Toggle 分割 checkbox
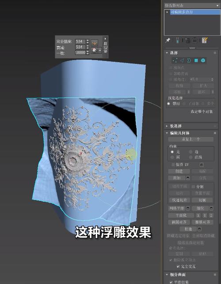Image resolution: width=221 pixels, height=284 pixels. click(194, 187)
